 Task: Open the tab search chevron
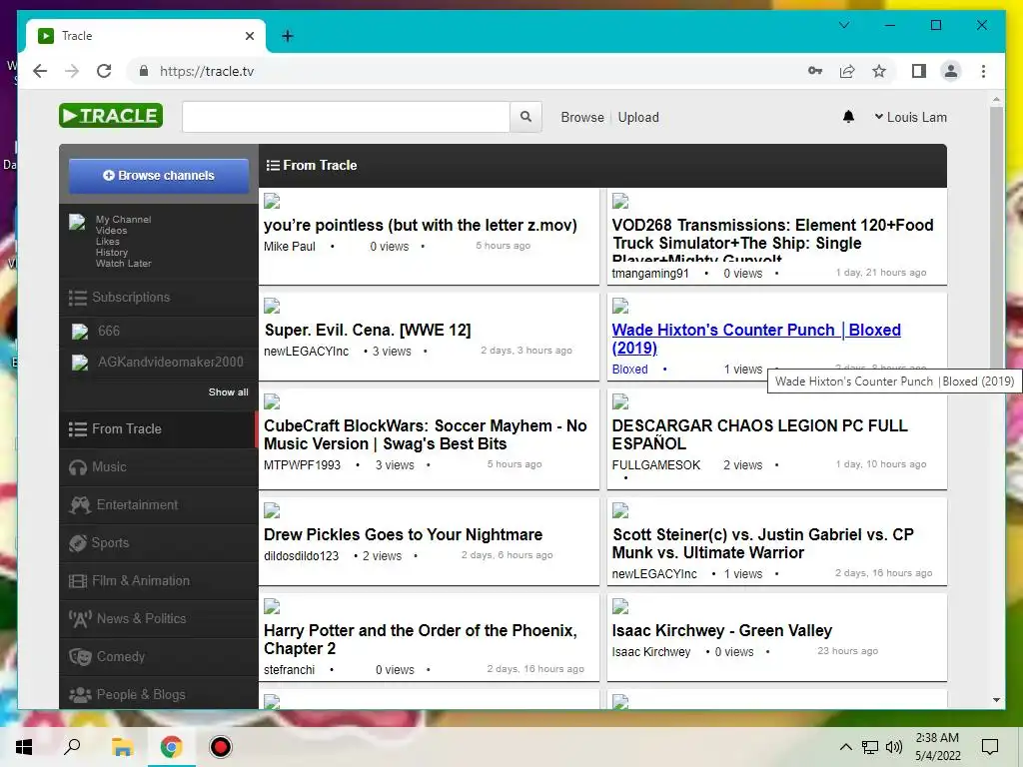843,25
